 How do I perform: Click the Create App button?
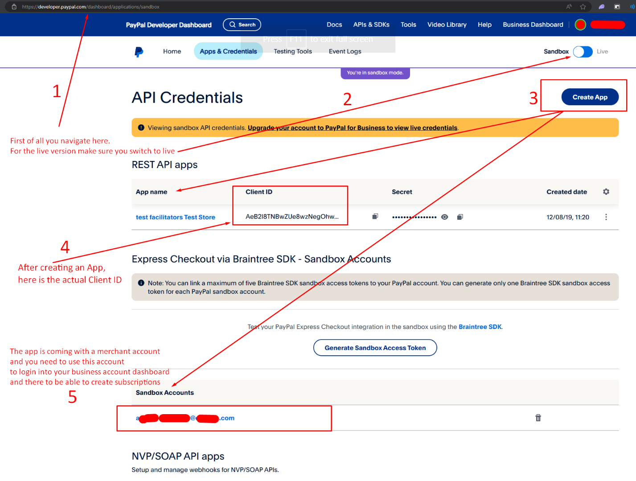(x=590, y=97)
